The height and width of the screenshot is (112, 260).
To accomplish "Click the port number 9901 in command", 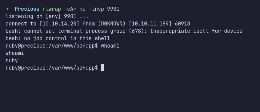I will pos(113,9).
